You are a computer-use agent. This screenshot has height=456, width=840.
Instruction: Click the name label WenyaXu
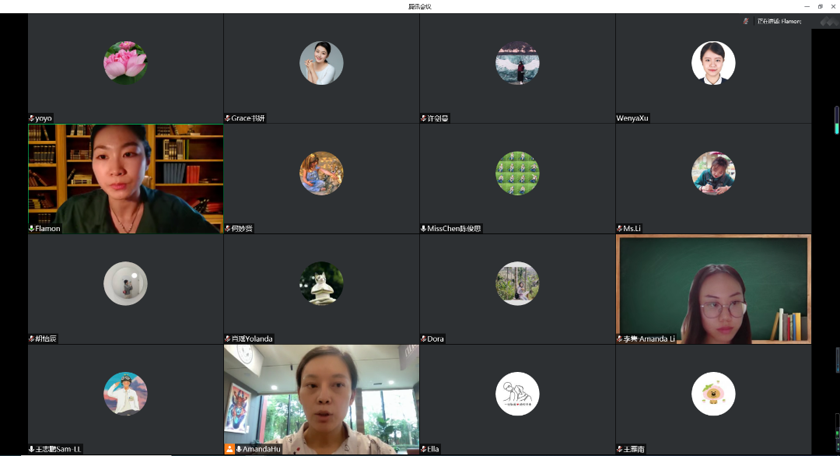(632, 118)
